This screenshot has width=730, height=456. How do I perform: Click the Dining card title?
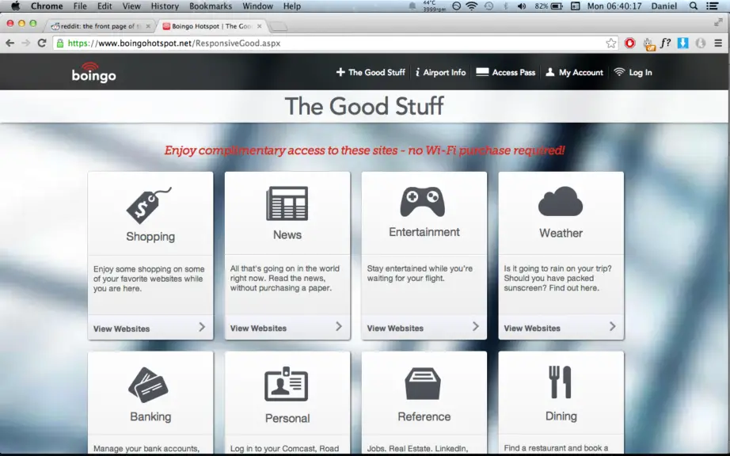point(561,416)
